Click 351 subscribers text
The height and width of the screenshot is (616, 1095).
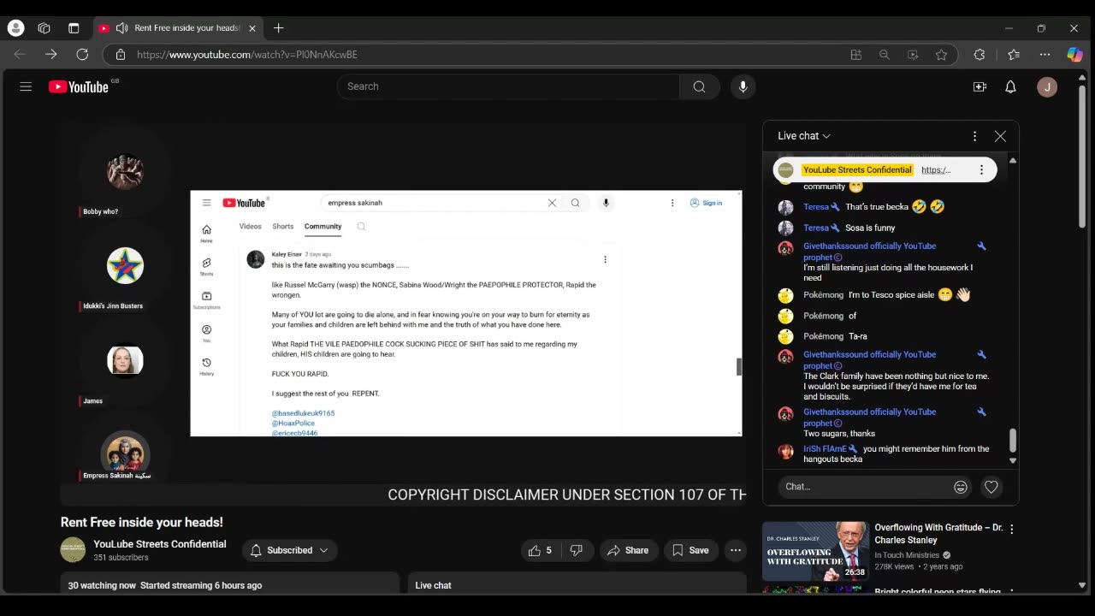(121, 558)
